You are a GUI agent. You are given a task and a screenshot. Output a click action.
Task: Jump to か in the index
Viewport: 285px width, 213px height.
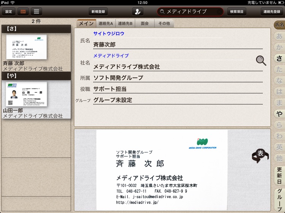(279, 47)
